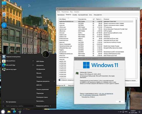The height and width of the screenshot is (114, 142).
Task: Expand the Microsoft Store jump list arrow
Action: [x=33, y=61]
